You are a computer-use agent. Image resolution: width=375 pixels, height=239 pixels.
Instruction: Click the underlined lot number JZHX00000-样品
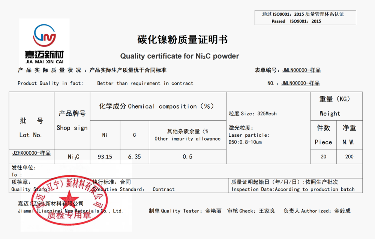[x=31, y=153]
